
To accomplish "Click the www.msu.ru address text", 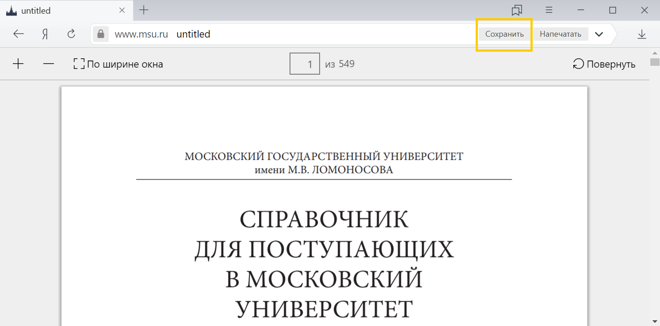I will coord(141,34).
